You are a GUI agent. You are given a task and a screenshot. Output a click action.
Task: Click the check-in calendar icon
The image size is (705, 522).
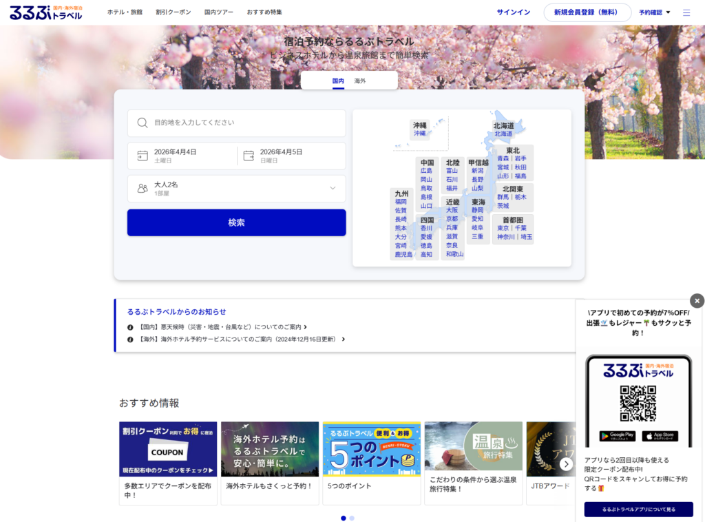(143, 156)
